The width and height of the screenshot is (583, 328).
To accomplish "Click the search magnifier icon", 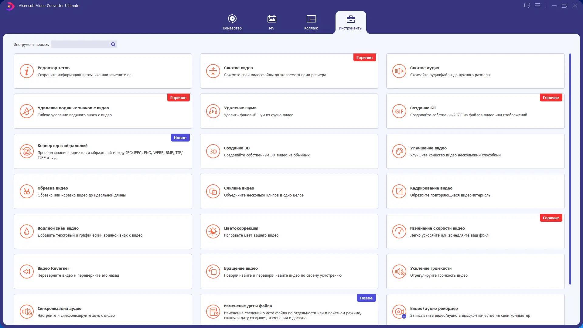I will coord(113,45).
